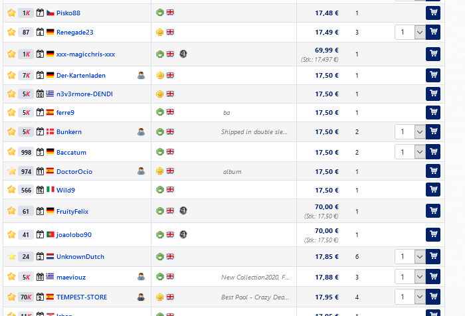The height and width of the screenshot is (316, 465).
Task: Click Bunkern's 'Shipped in double sle…' comment
Action: click(x=254, y=132)
